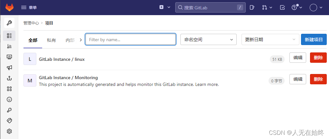Open the settings gear sidebar icon
Image resolution: width=329 pixels, height=139 pixels.
click(x=9, y=132)
